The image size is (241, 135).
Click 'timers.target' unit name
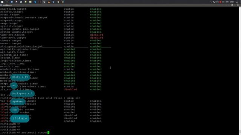[x=11, y=40]
